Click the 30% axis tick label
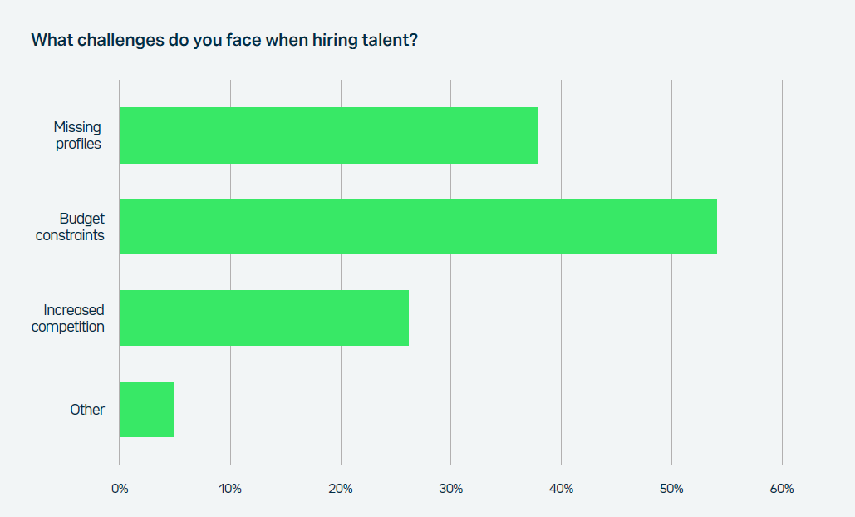 pos(450,489)
